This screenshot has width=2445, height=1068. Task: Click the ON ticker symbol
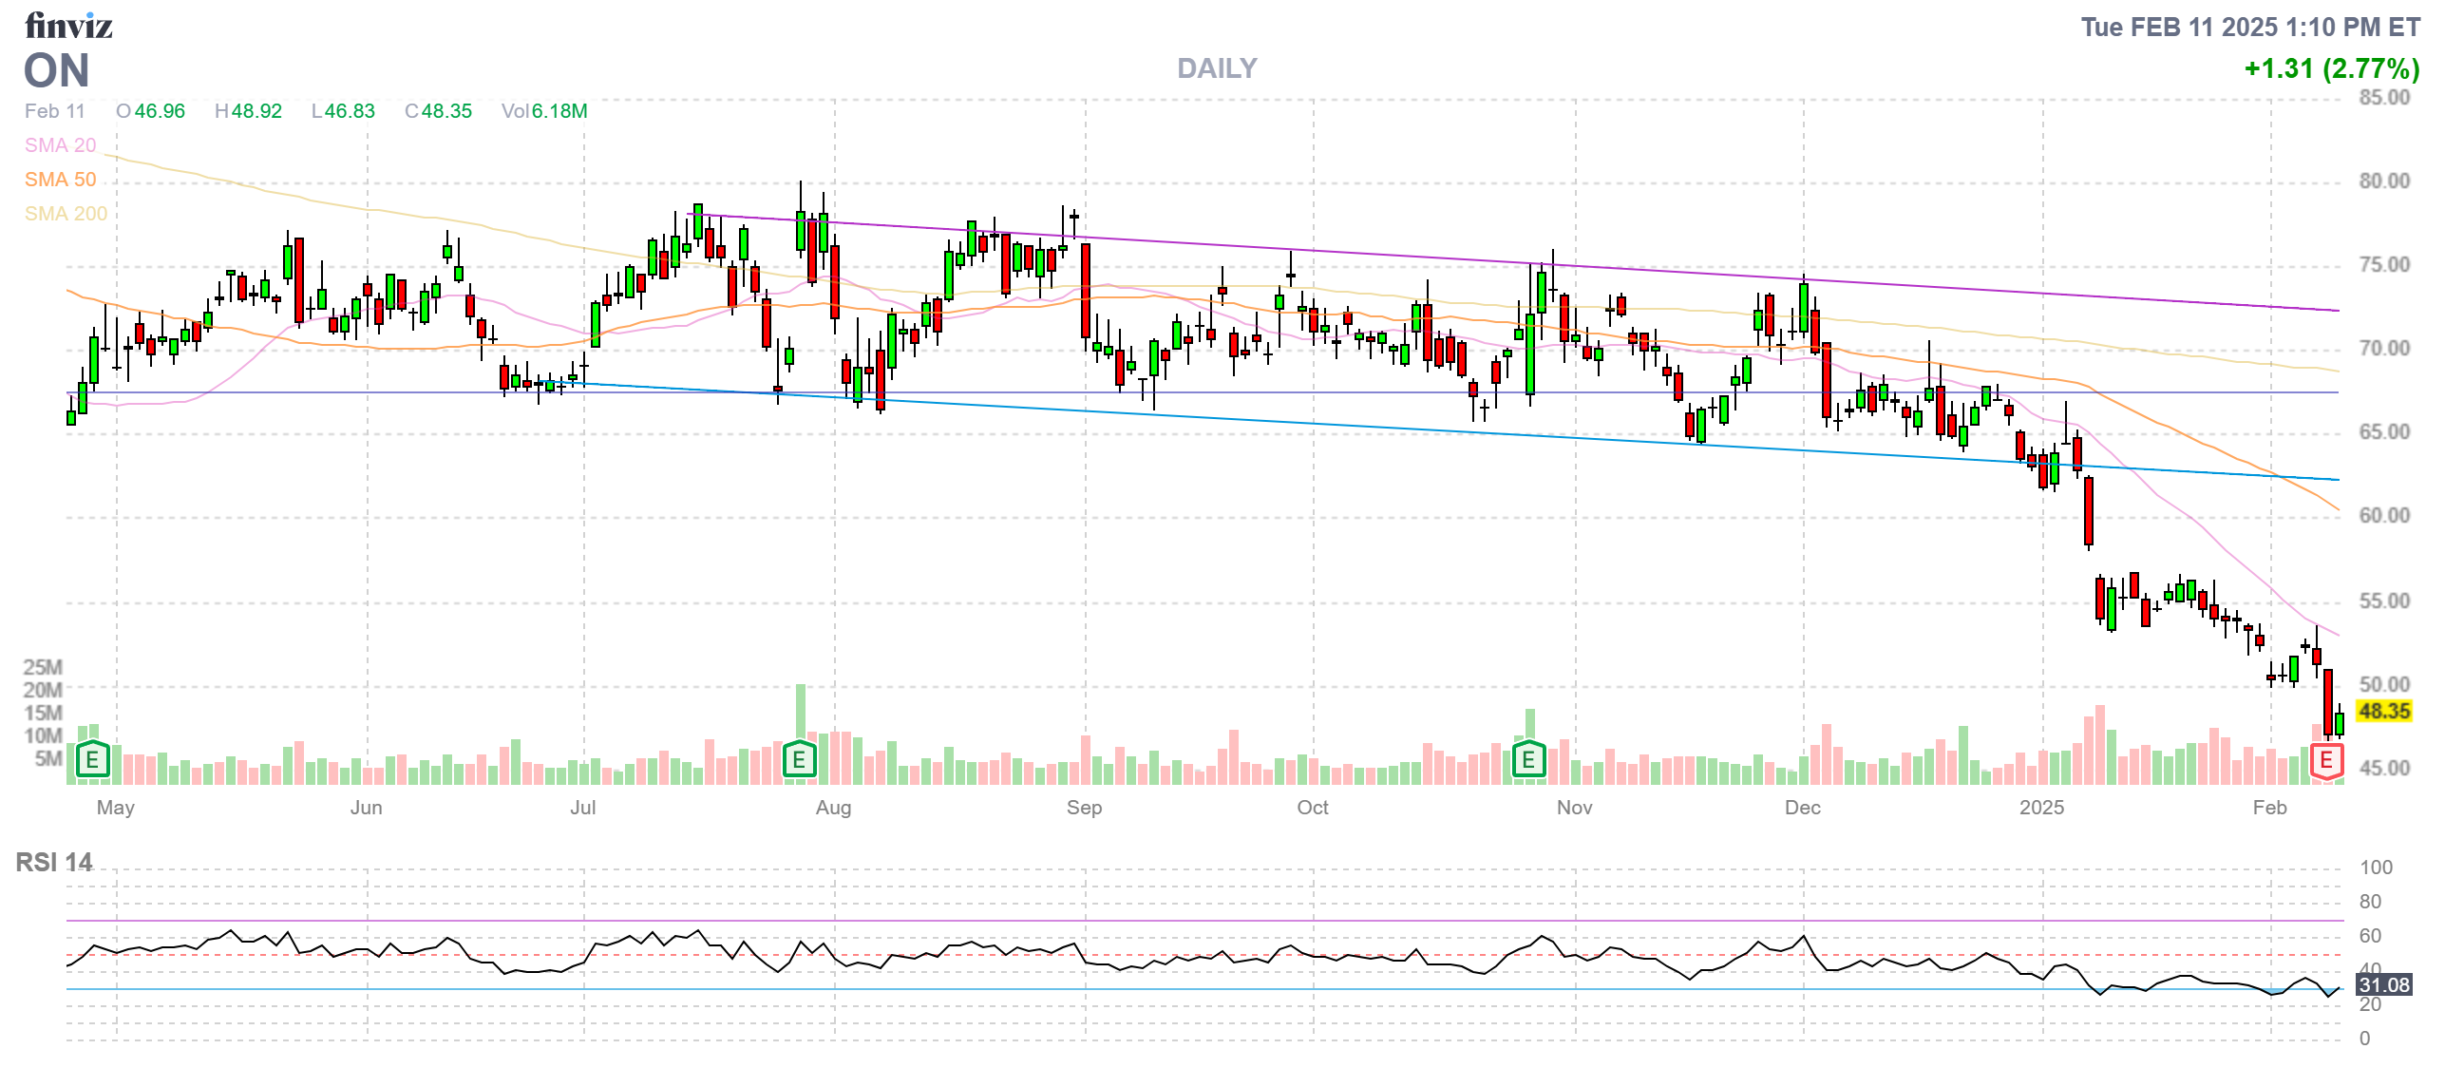click(x=57, y=71)
